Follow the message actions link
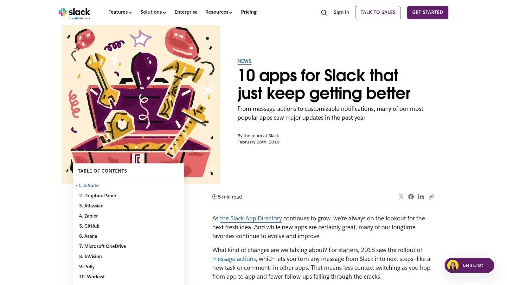Image resolution: width=507 pixels, height=285 pixels. click(x=234, y=259)
